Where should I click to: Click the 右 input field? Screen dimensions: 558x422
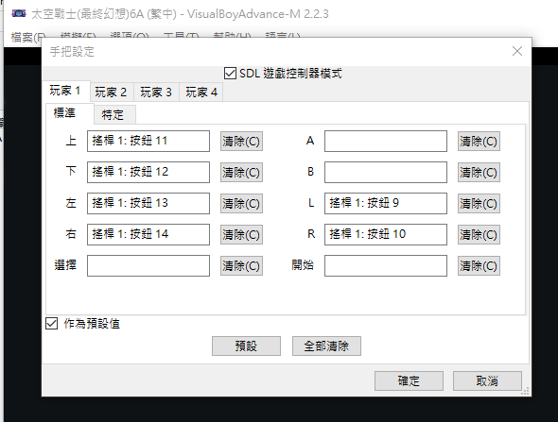tap(148, 234)
